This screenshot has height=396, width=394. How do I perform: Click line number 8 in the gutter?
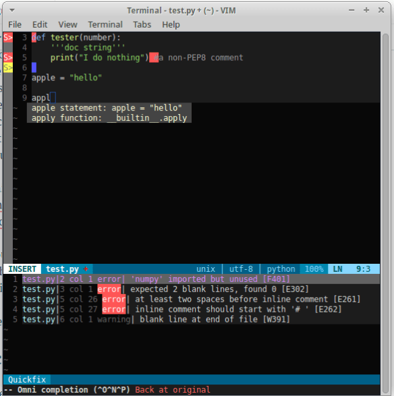[24, 88]
